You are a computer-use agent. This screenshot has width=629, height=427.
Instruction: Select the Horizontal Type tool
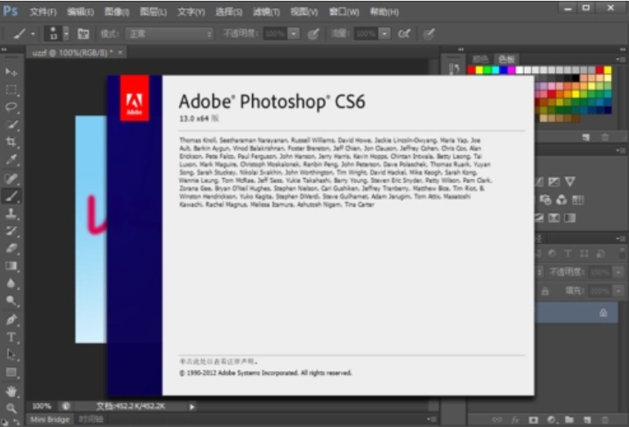[12, 337]
